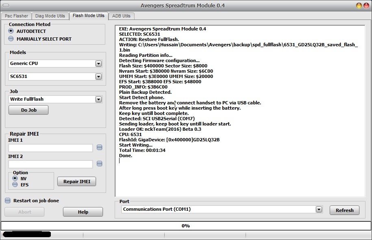Click the 'Start Detect phone.' log line
Screen dimensions: 372x240
141,97
